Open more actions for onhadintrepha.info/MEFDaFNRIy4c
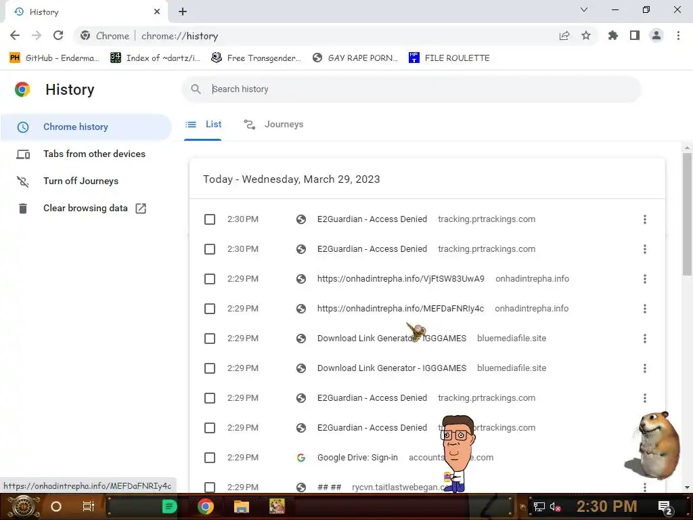 645,309
